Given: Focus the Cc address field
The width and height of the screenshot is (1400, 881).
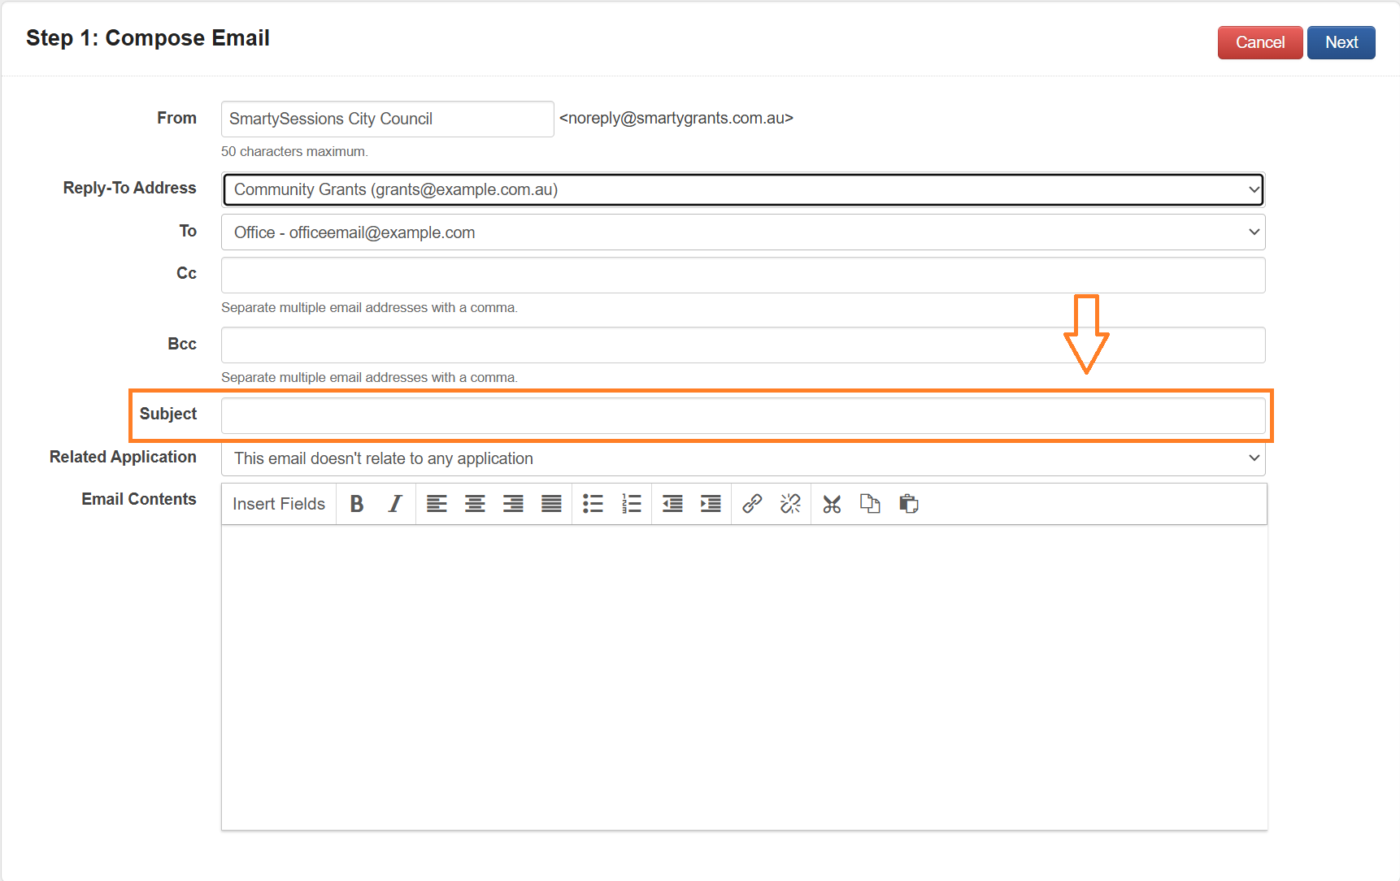Looking at the screenshot, I should [743, 275].
